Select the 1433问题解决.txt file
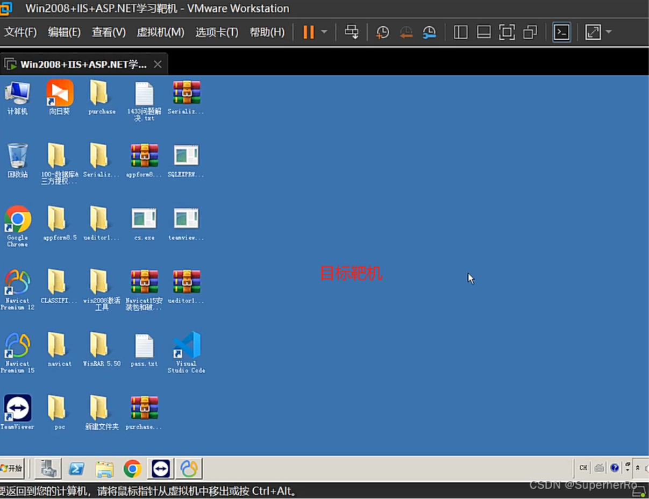 pyautogui.click(x=144, y=101)
